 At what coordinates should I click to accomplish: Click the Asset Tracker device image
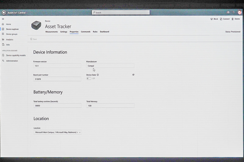coord(36,25)
